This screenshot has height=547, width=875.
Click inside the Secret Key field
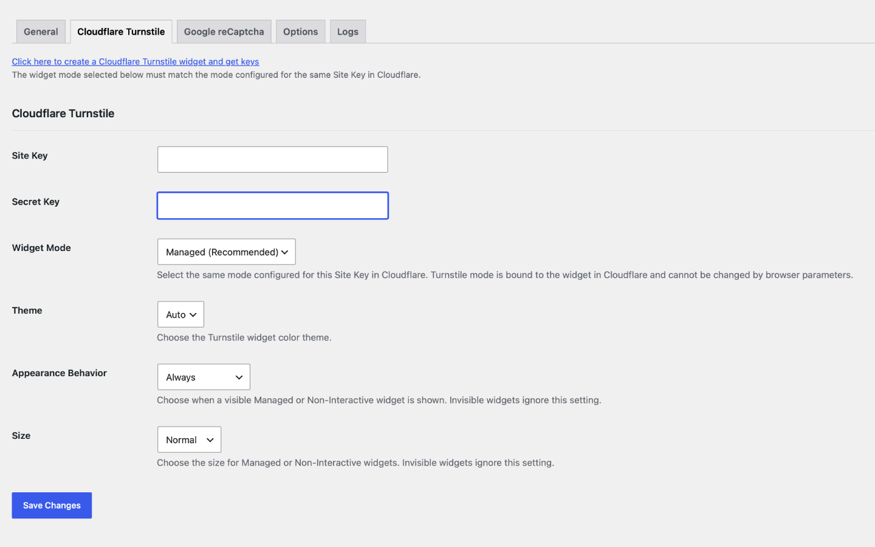(272, 205)
